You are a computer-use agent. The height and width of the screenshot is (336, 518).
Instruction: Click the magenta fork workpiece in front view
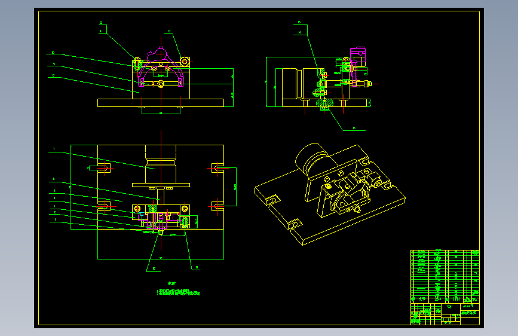[x=161, y=68]
